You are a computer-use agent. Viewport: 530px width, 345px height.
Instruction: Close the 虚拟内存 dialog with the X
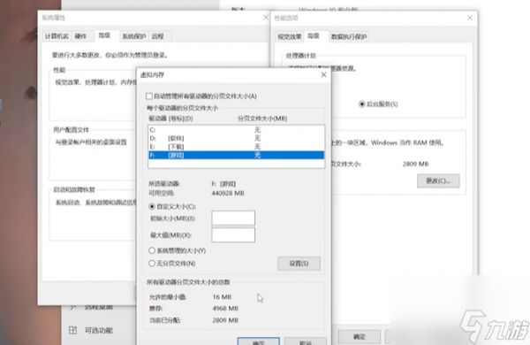coord(323,74)
